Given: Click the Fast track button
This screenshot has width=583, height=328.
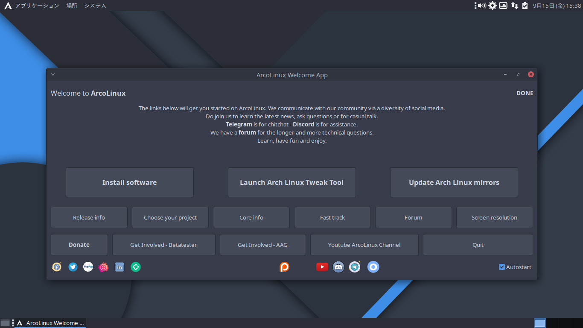Looking at the screenshot, I should click(332, 217).
